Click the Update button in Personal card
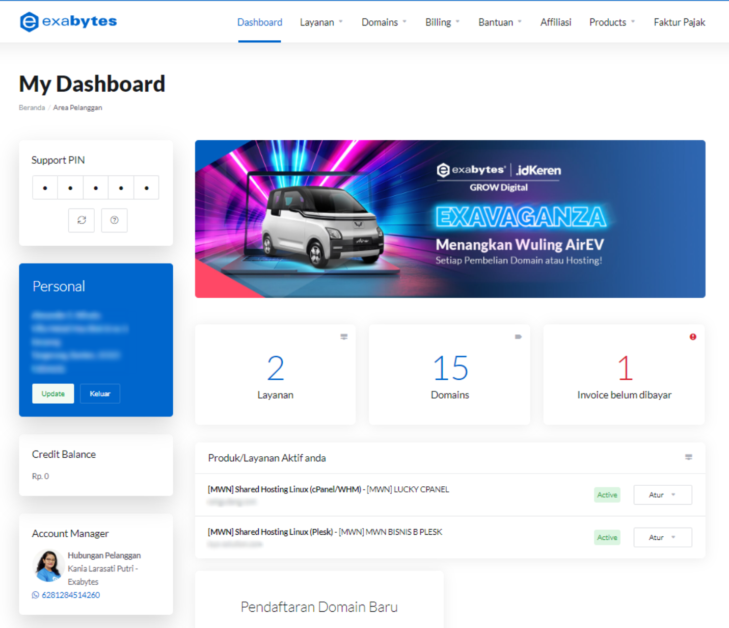The image size is (729, 628). click(53, 394)
